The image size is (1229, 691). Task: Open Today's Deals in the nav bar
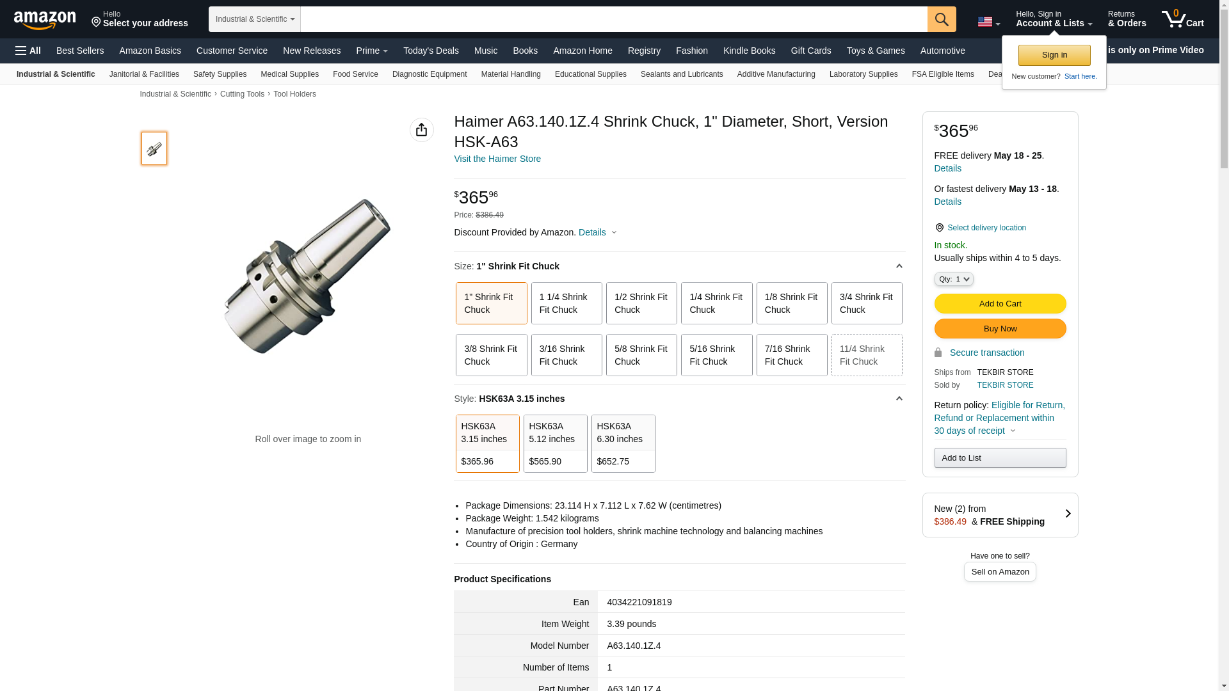(430, 51)
